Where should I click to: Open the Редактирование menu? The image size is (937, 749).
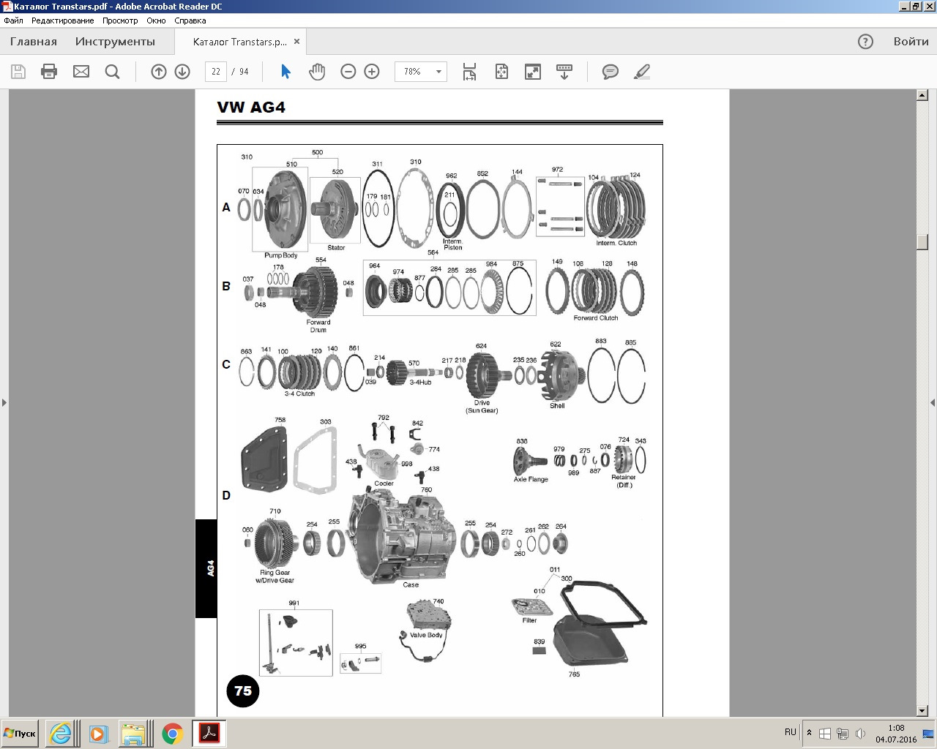62,20
